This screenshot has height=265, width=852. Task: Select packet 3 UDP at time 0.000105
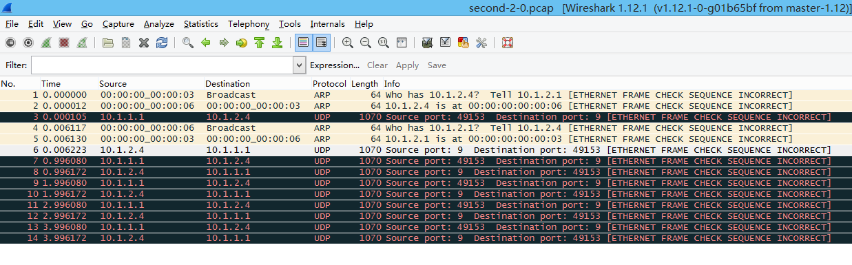(x=426, y=117)
